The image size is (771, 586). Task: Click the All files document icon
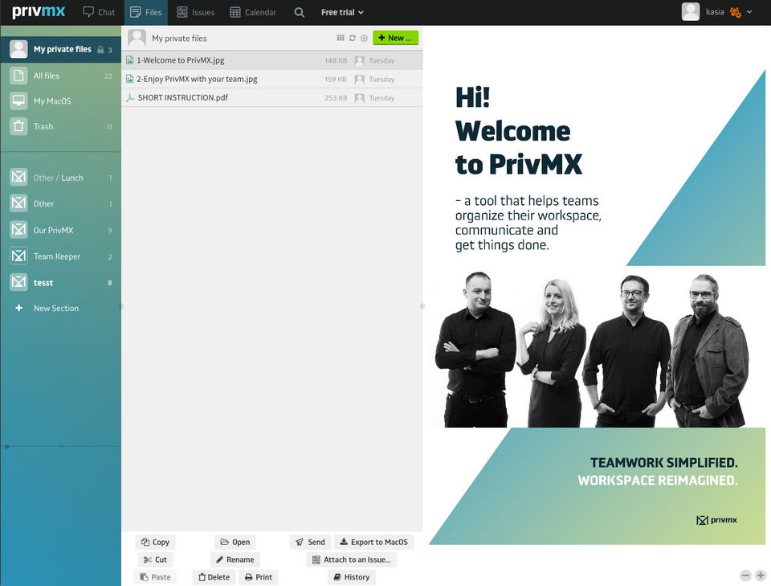coord(18,76)
